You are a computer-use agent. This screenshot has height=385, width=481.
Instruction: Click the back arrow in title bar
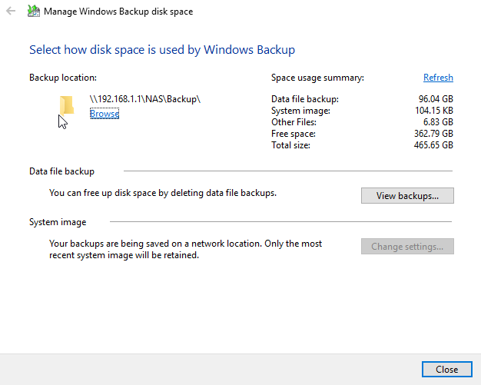[11, 12]
